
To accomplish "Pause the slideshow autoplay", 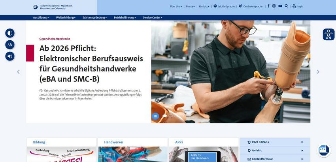I will click(155, 116).
